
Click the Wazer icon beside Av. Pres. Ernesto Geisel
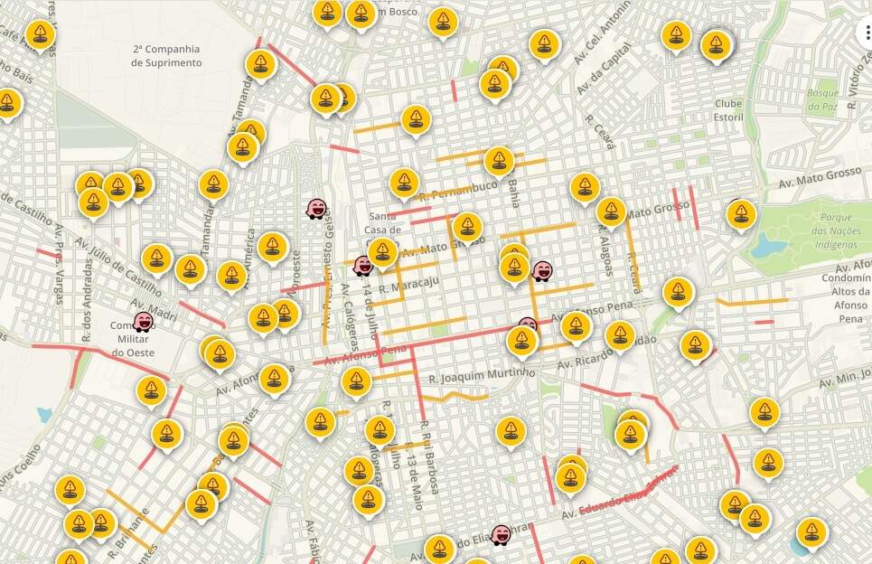(316, 210)
